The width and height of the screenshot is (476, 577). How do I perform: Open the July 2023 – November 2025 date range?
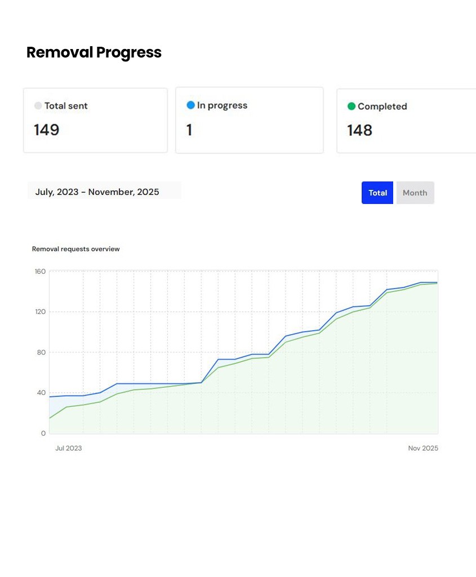coord(104,192)
